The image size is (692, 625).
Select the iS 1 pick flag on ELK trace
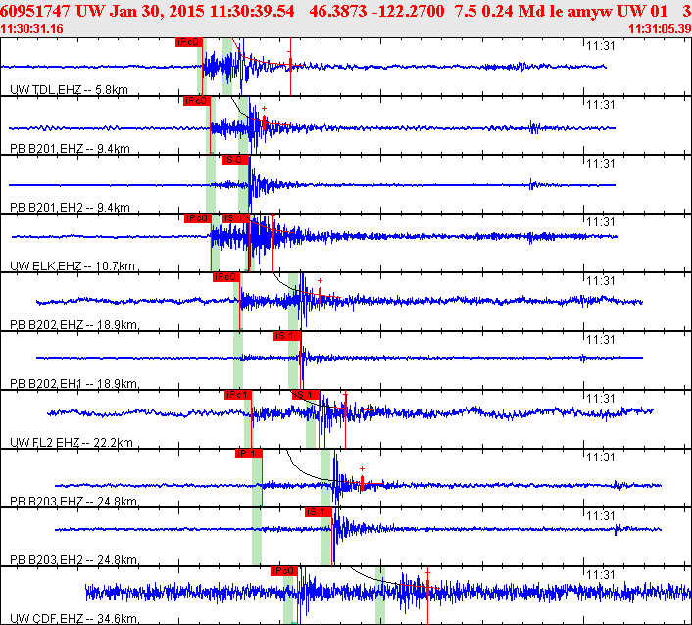(236, 217)
